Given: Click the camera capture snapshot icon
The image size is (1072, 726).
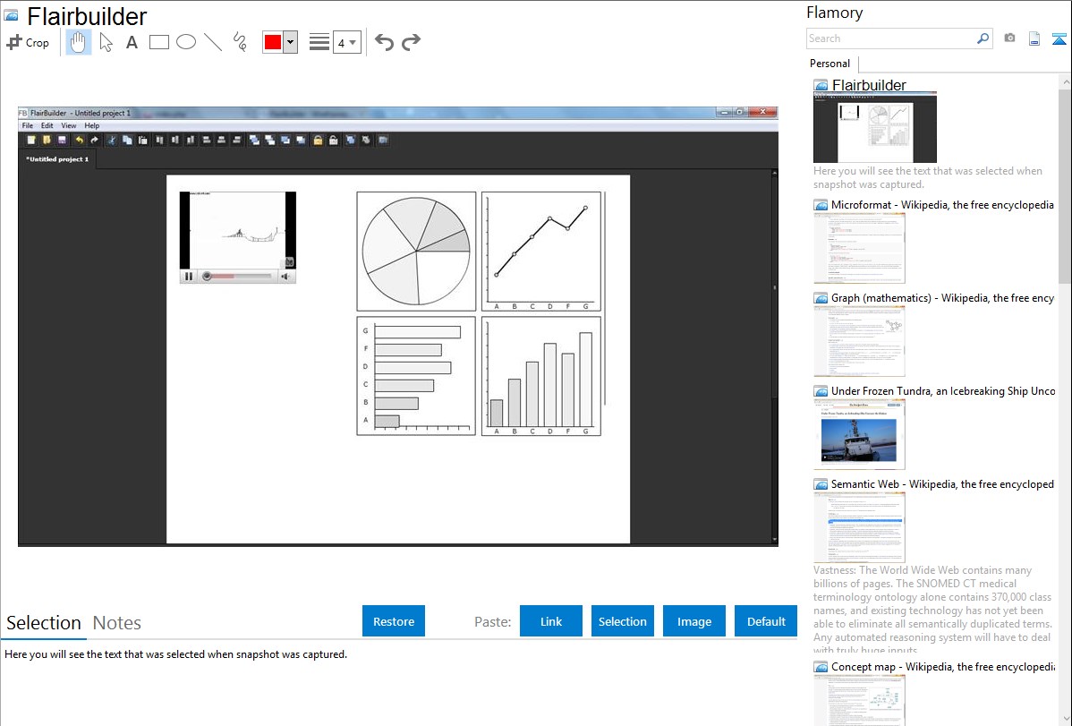Looking at the screenshot, I should click(1009, 38).
